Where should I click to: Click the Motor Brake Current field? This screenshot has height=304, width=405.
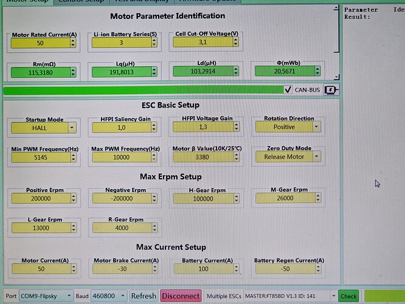tap(122, 269)
